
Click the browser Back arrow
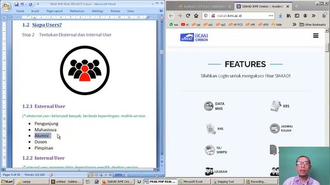coord(171,16)
